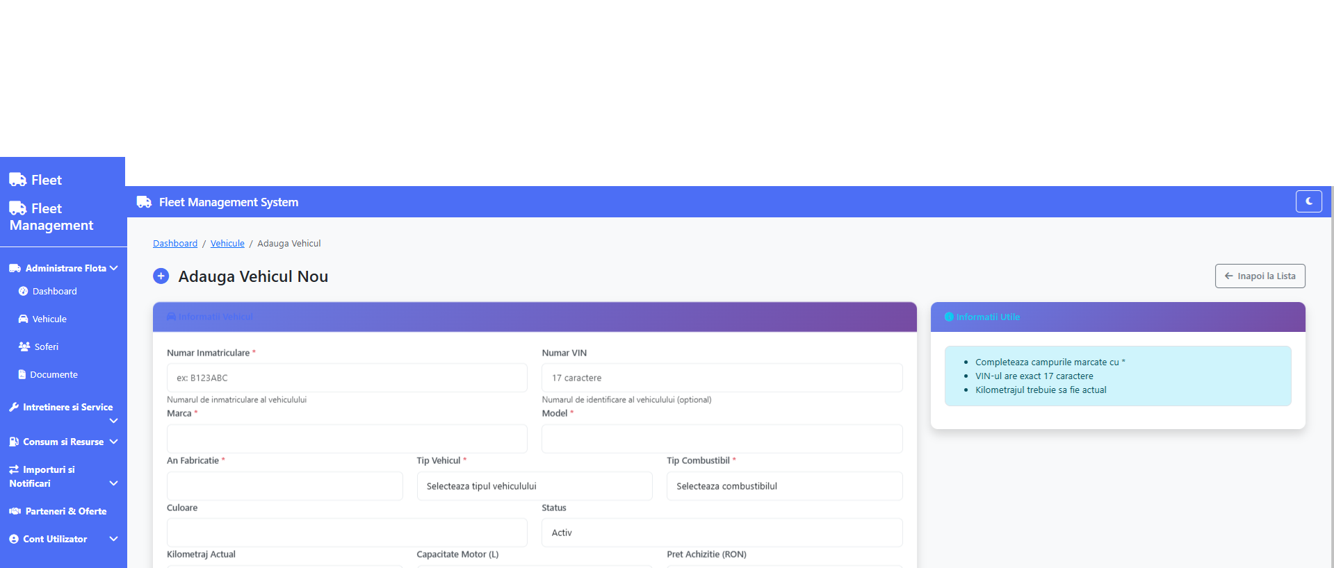
Task: Collapse the Administrare Flota section chevron
Action: click(x=114, y=268)
